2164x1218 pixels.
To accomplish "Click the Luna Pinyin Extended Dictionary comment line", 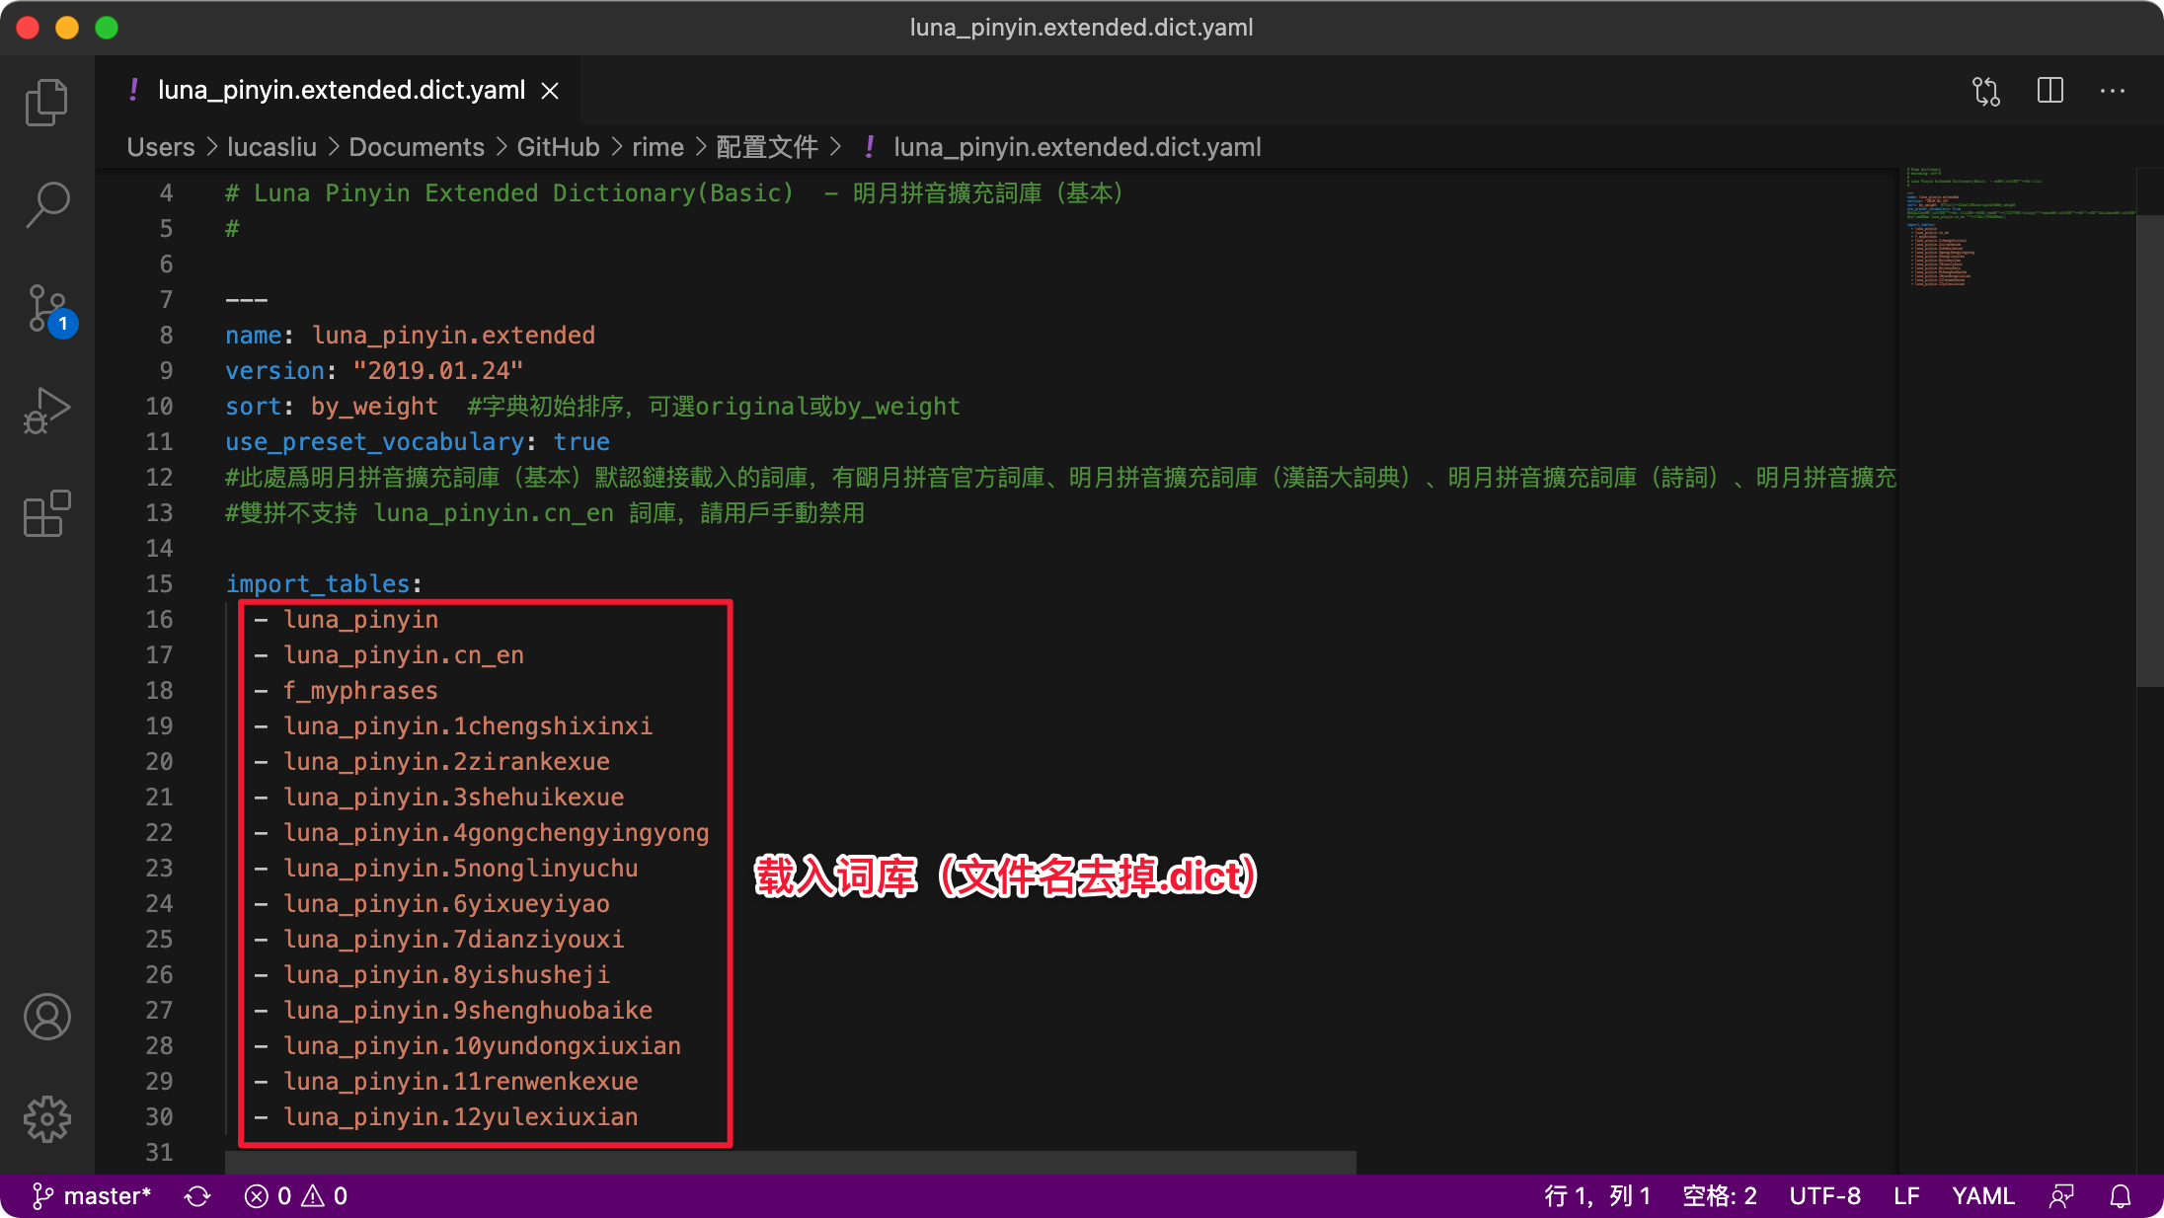I will tap(674, 192).
